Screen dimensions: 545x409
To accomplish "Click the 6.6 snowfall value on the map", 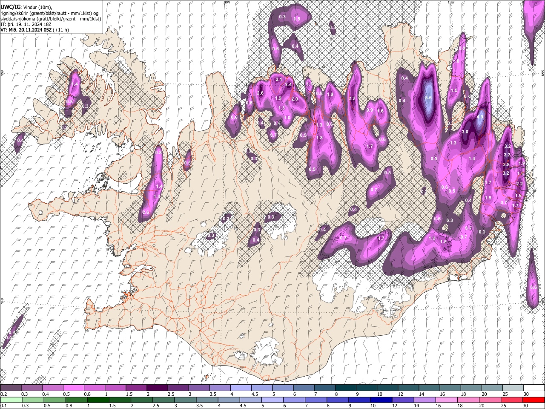I will click(x=429, y=98).
